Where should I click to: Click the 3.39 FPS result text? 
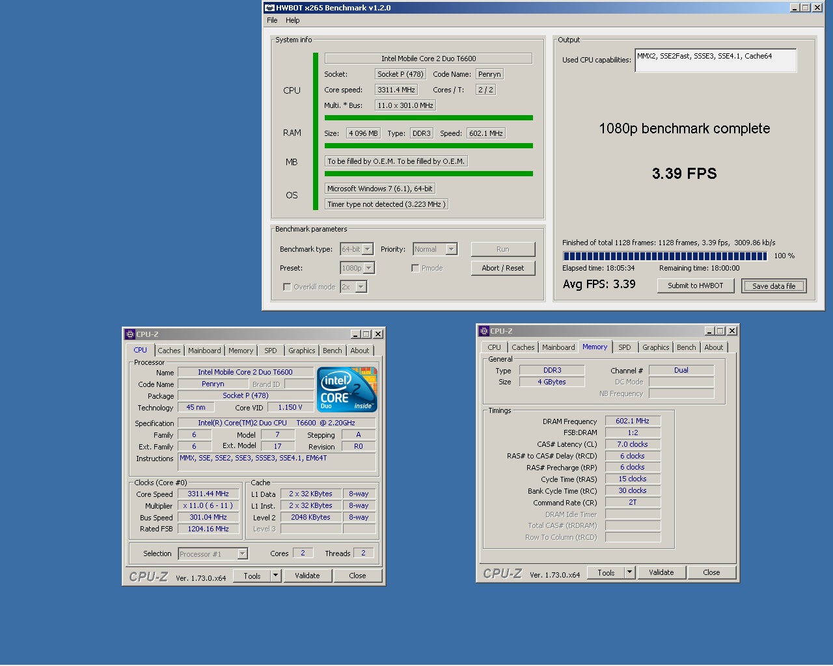[x=685, y=174]
